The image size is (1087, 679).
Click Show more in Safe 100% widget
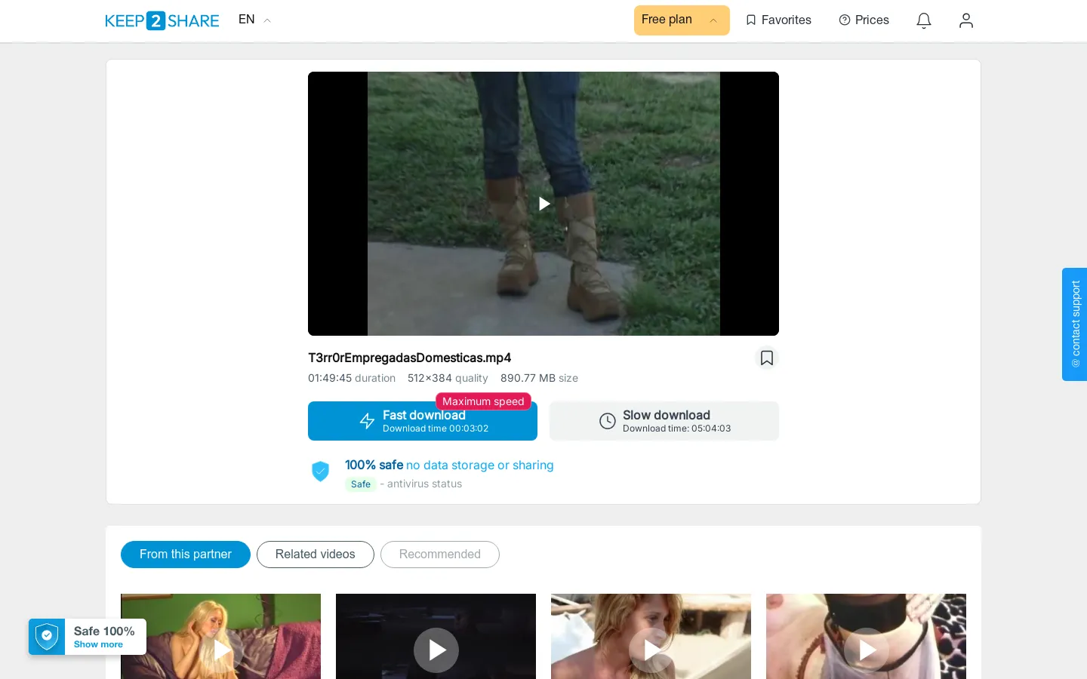pyautogui.click(x=98, y=644)
